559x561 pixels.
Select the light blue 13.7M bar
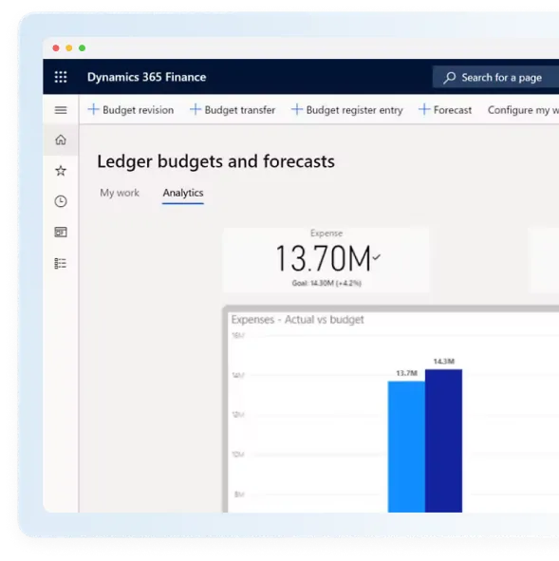tap(406, 446)
